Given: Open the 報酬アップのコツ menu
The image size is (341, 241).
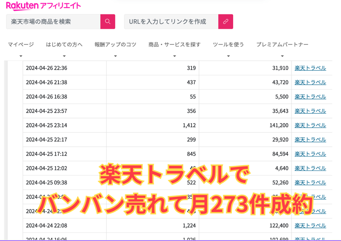Looking at the screenshot, I should (x=115, y=45).
